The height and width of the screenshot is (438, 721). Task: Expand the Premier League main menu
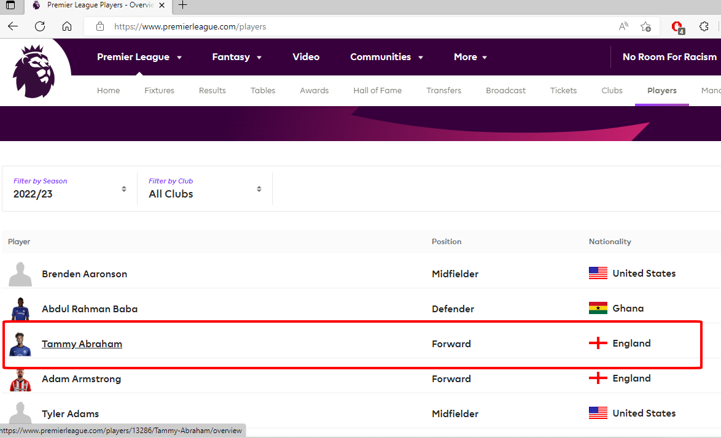coord(139,57)
